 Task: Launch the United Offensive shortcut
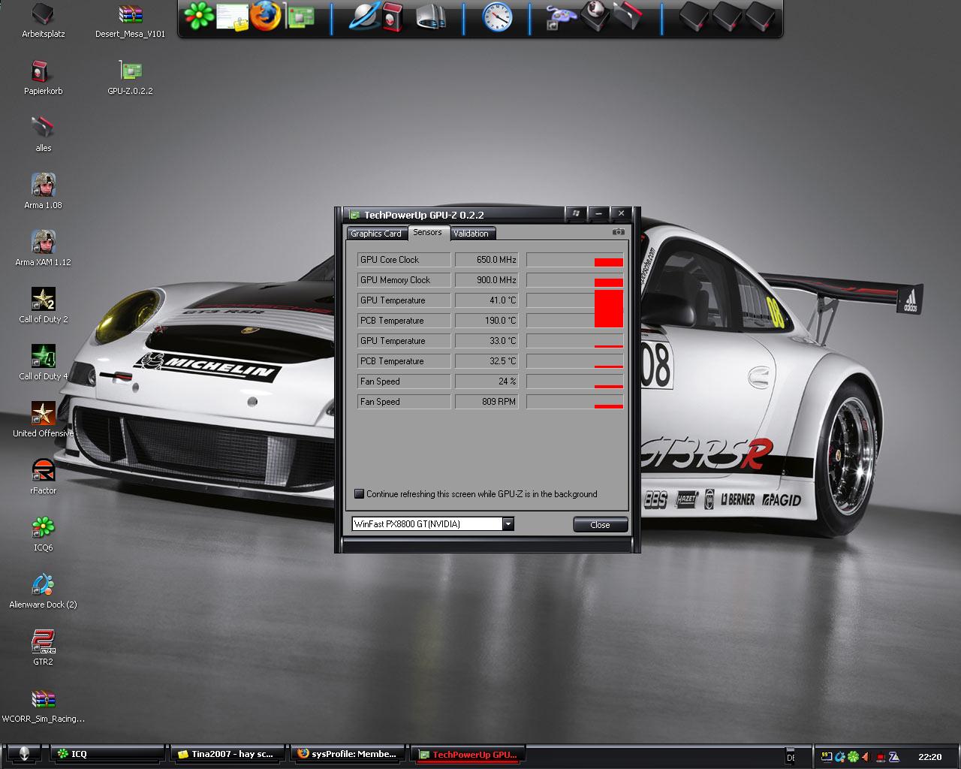(44, 419)
